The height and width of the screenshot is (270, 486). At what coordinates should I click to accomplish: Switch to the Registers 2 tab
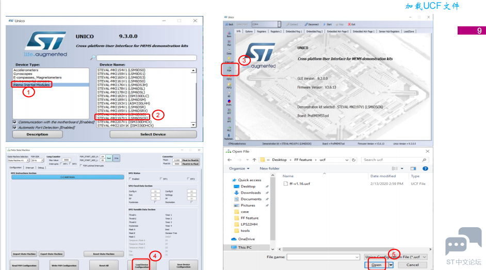click(276, 31)
